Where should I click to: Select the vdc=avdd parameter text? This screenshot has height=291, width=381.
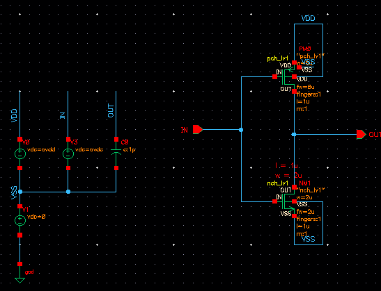tap(41, 149)
